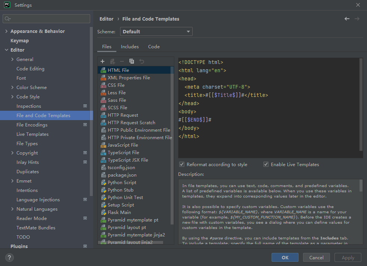Expand the Copyright node
This screenshot has width=367, height=266.
pyautogui.click(x=12, y=153)
